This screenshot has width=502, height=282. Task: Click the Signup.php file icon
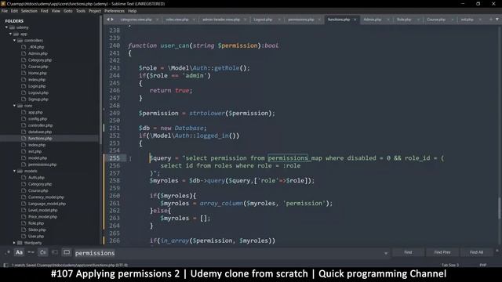point(24,99)
